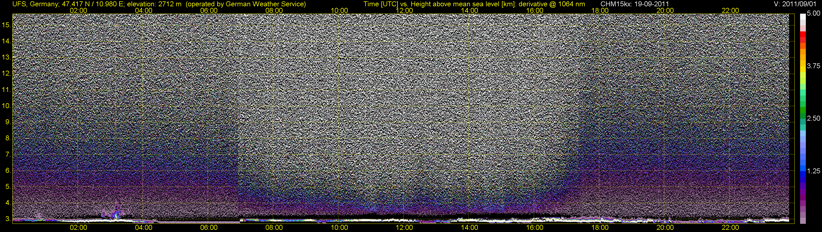The image size is (822, 232).
Task: Click the 'V: 2011/09/01' version label
Action: click(x=795, y=4)
